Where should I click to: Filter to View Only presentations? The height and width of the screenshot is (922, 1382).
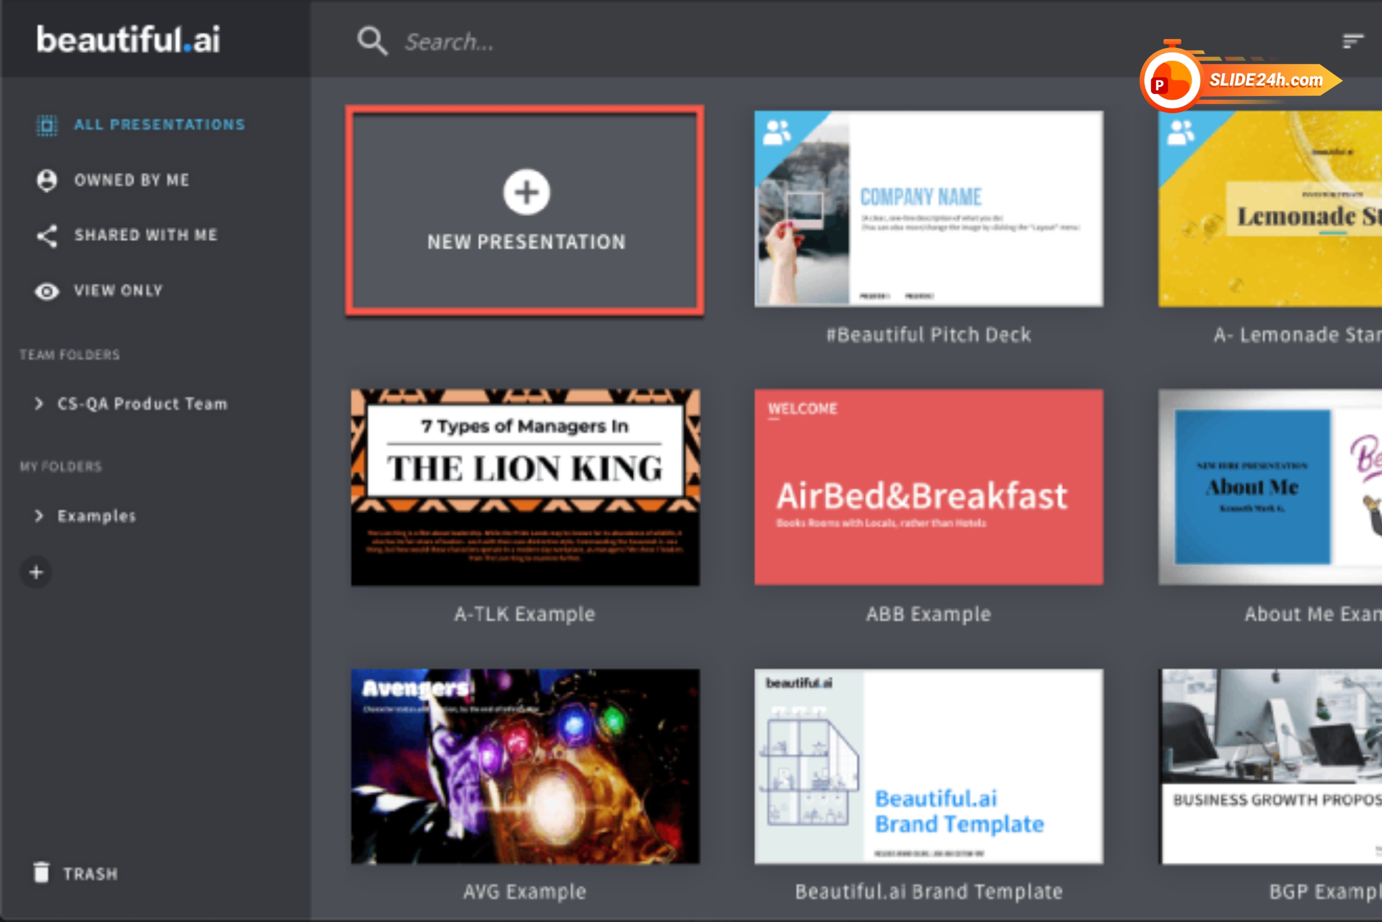pyautogui.click(x=118, y=290)
